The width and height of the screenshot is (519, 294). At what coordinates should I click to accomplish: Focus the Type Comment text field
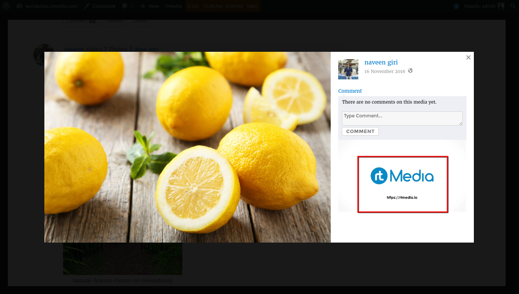click(x=402, y=118)
